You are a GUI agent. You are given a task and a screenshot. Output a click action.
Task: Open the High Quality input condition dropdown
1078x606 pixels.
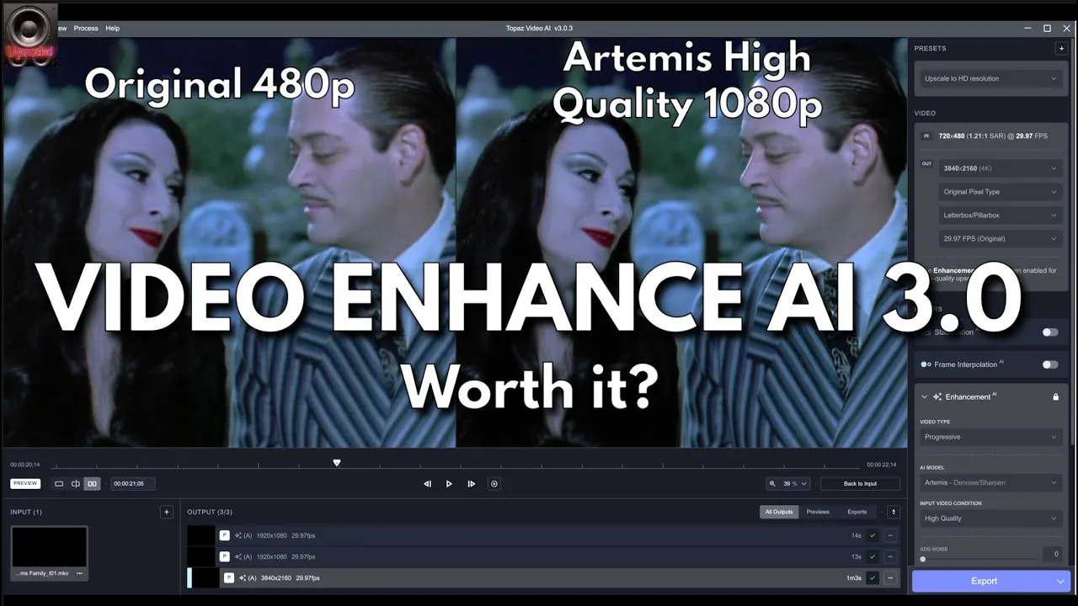[x=991, y=518]
